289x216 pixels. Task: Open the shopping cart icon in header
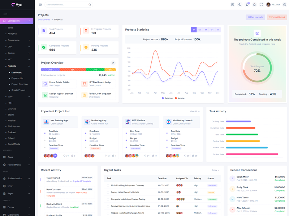(x=247, y=5)
